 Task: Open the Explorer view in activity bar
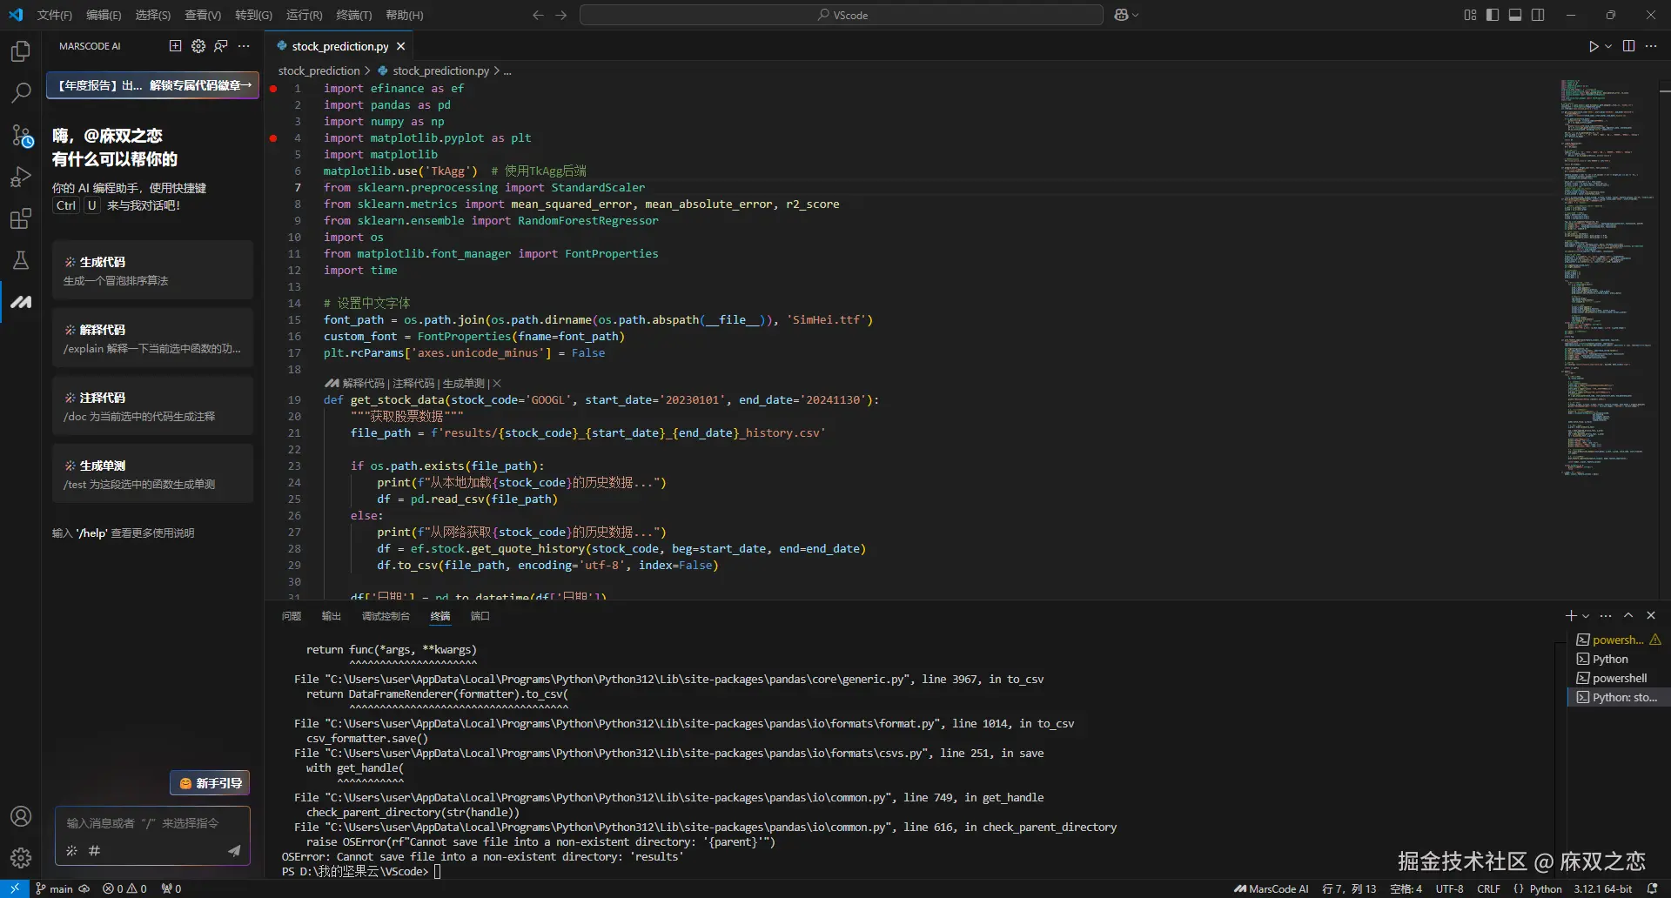(21, 51)
